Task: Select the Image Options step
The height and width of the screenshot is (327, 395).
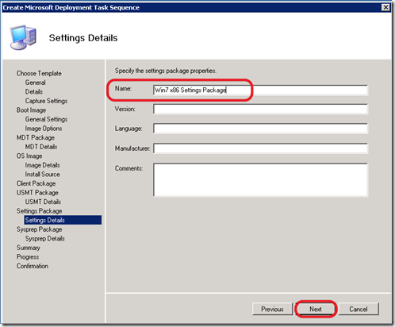Action: [x=44, y=129]
